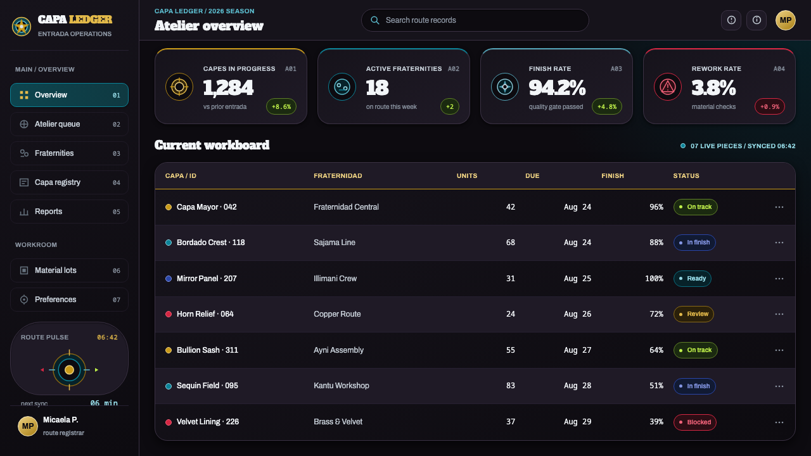Open more options for Horn Relief 064
This screenshot has height=456, width=811.
click(779, 314)
